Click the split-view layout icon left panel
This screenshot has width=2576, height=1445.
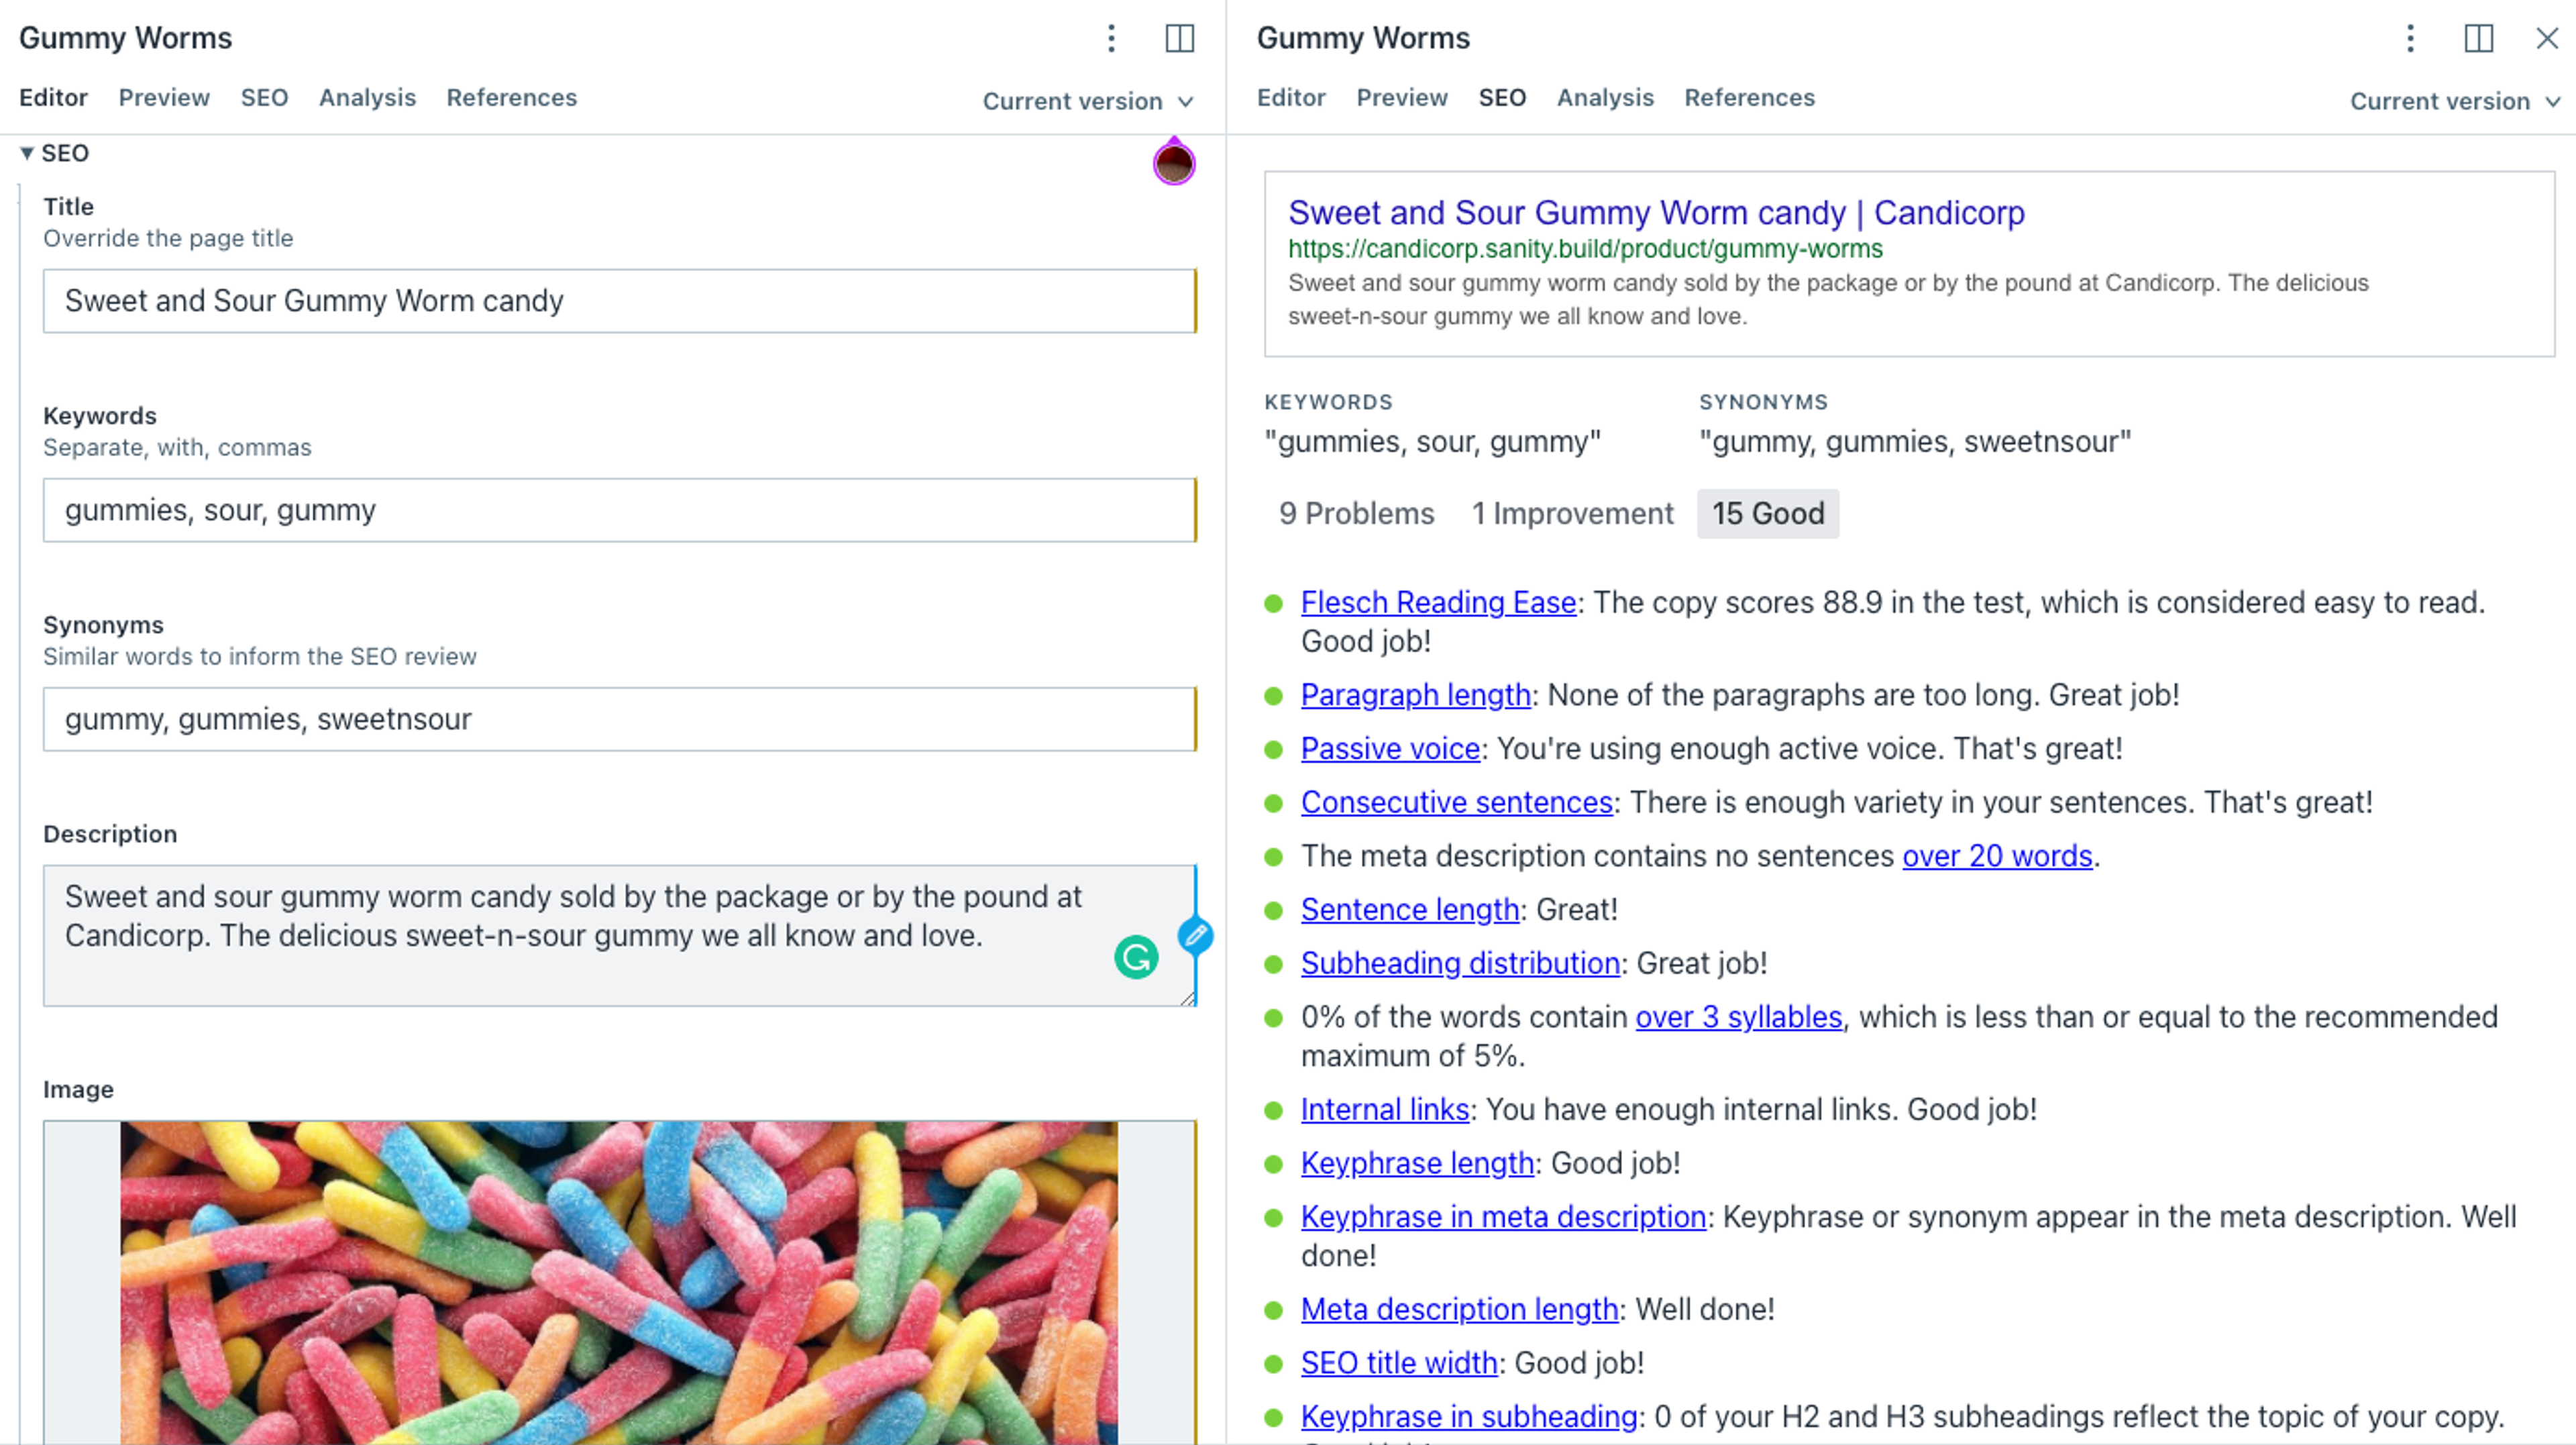click(x=1180, y=36)
